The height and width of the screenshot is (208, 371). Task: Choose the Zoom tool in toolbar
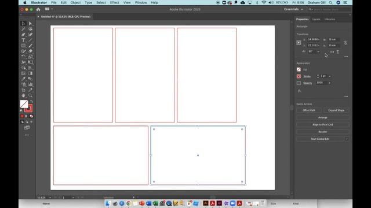(x=30, y=95)
